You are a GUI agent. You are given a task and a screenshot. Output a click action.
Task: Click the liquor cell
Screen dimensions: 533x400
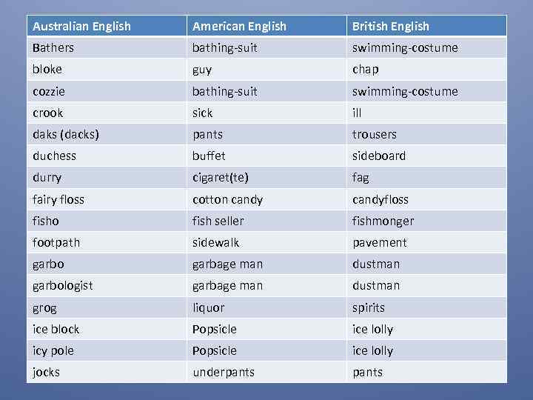[208, 307]
